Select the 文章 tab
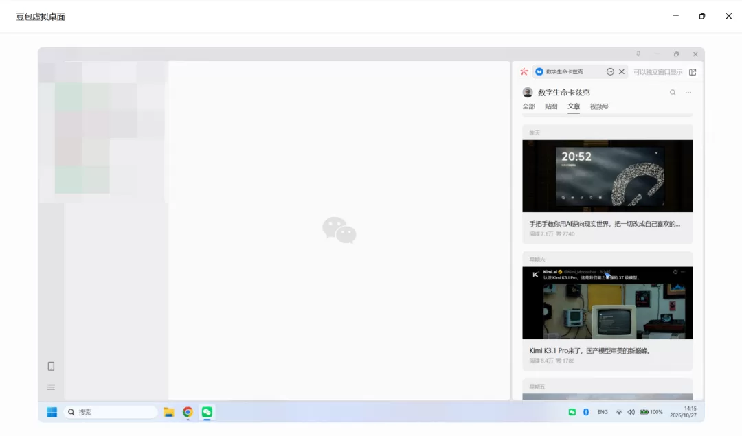Screen dimensions: 742x436 [574, 107]
